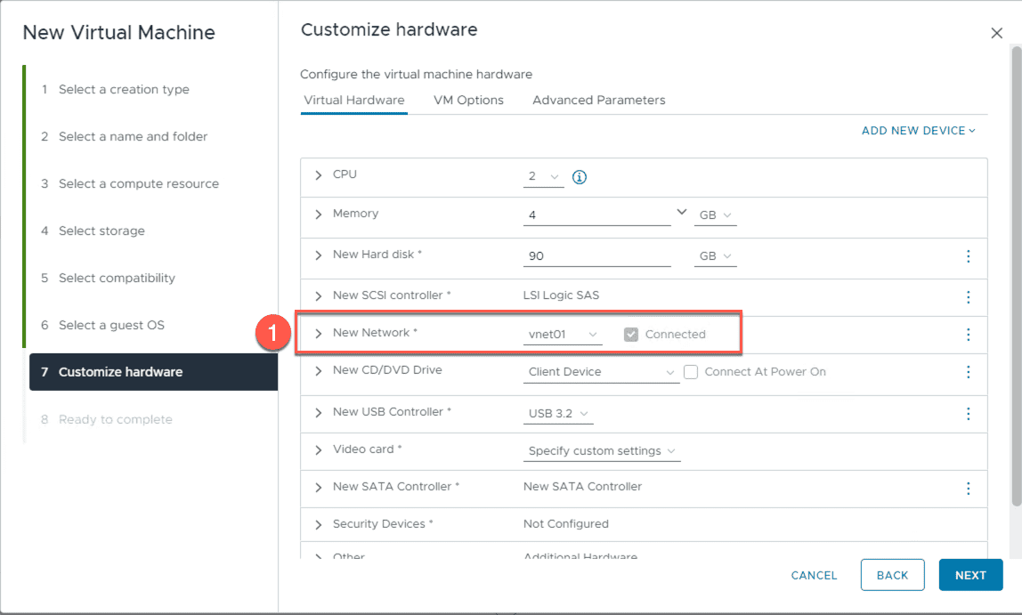Click the CPU info icon
1022x615 pixels.
[x=580, y=177]
